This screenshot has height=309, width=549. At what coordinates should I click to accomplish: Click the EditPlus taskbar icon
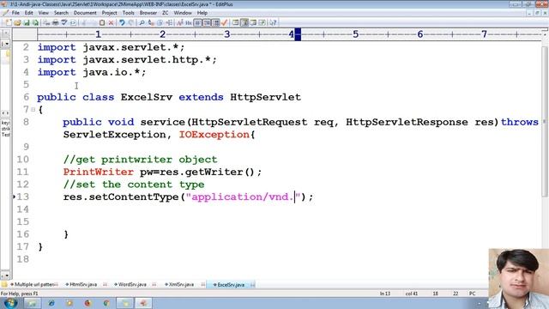tap(143, 303)
